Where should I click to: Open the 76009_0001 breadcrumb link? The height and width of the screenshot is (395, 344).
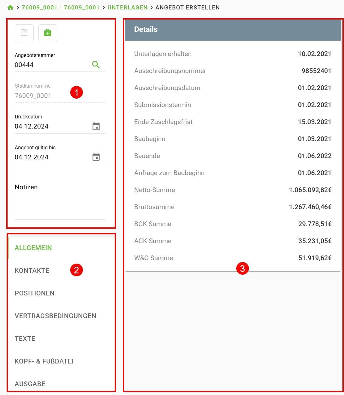[x=60, y=7]
